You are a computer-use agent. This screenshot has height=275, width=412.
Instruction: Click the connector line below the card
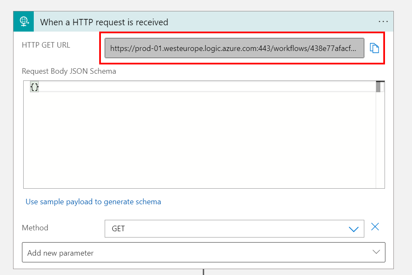tap(203, 272)
